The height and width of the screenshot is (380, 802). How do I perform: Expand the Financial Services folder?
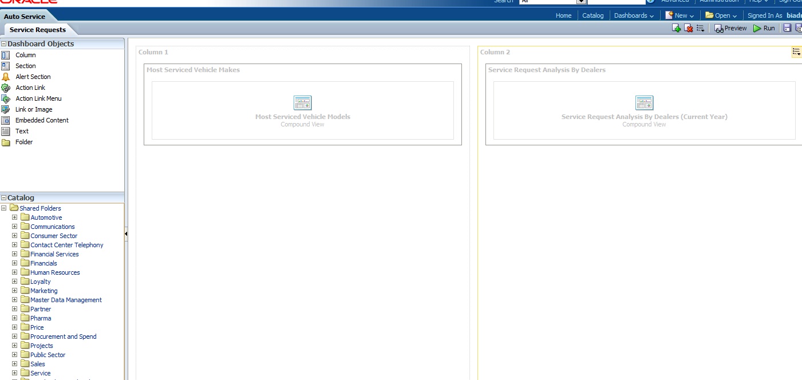tap(15, 254)
